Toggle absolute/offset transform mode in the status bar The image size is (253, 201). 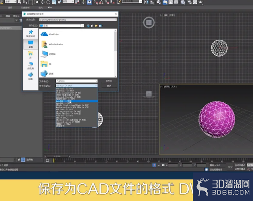pos(163,165)
